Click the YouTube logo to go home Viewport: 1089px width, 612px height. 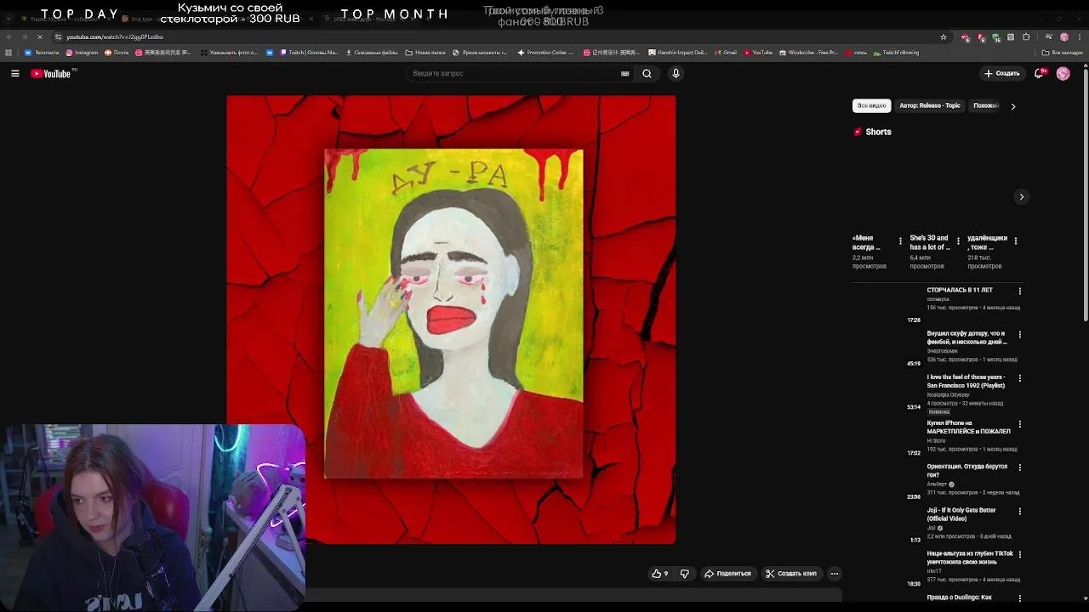click(x=53, y=74)
